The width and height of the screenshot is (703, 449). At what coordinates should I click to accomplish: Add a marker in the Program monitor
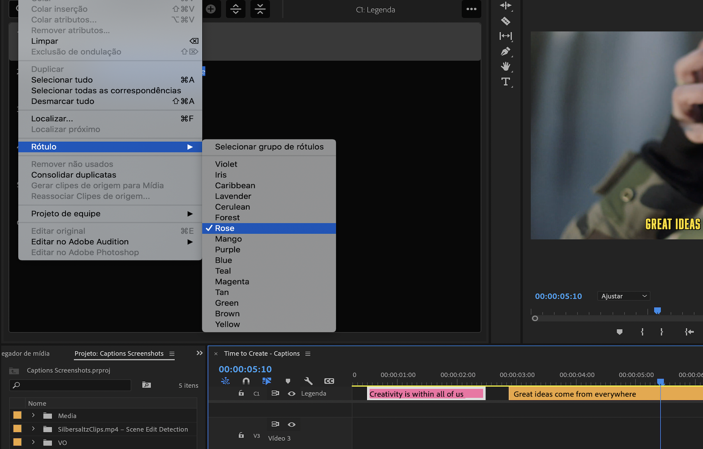(x=620, y=332)
